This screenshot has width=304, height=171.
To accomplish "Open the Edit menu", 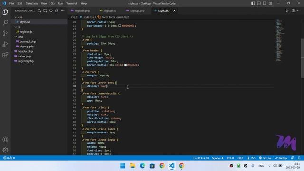I will pos(20,3).
